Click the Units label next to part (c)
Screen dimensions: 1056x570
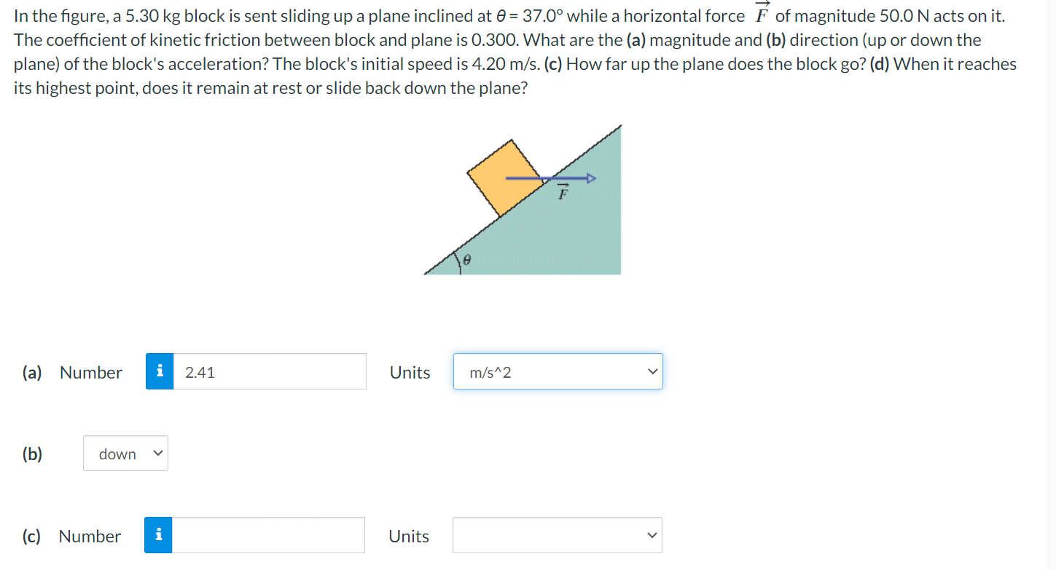pyautogui.click(x=409, y=537)
